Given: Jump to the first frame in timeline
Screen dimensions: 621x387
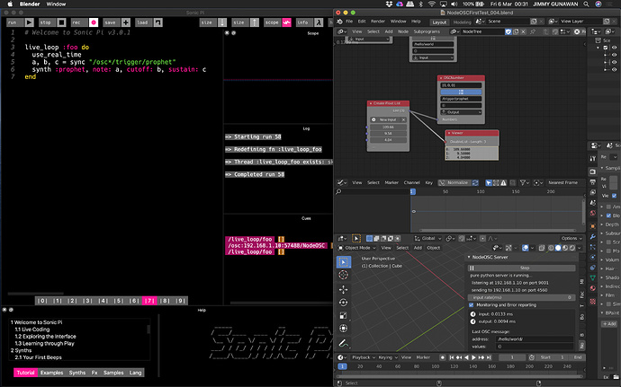Looking at the screenshot, I should 452,357.
